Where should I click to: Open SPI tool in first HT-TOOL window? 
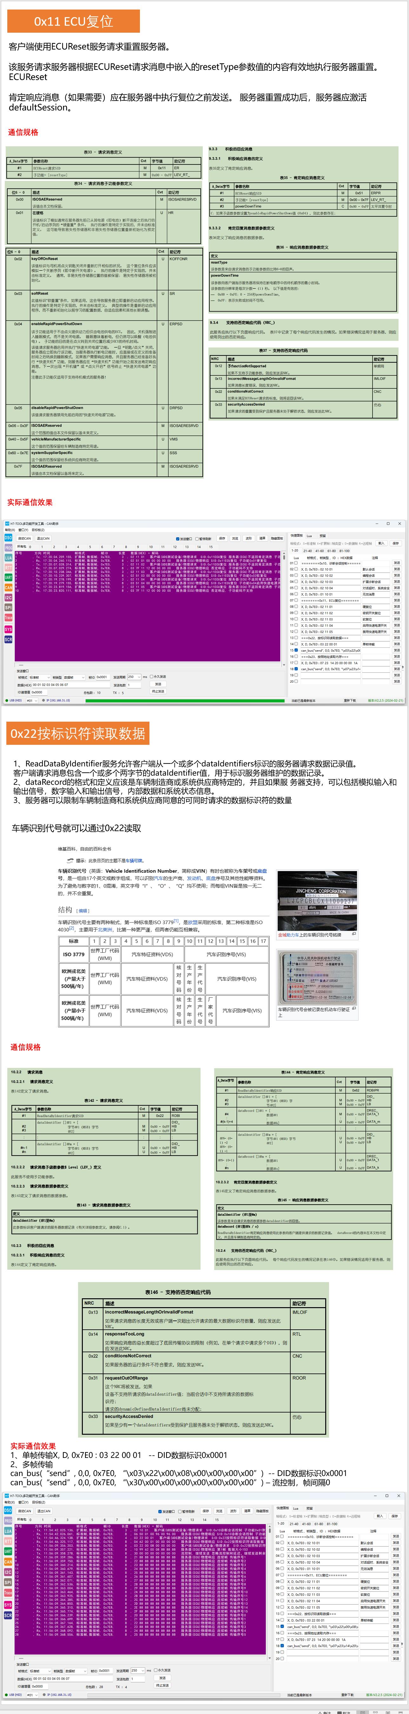[x=8, y=607]
